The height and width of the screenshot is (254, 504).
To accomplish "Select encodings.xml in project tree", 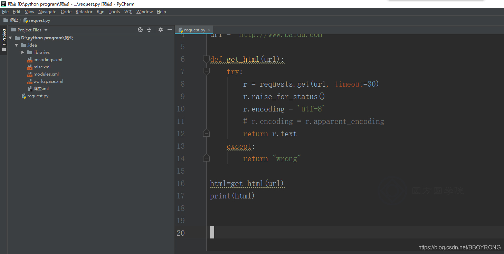I will tap(48, 60).
